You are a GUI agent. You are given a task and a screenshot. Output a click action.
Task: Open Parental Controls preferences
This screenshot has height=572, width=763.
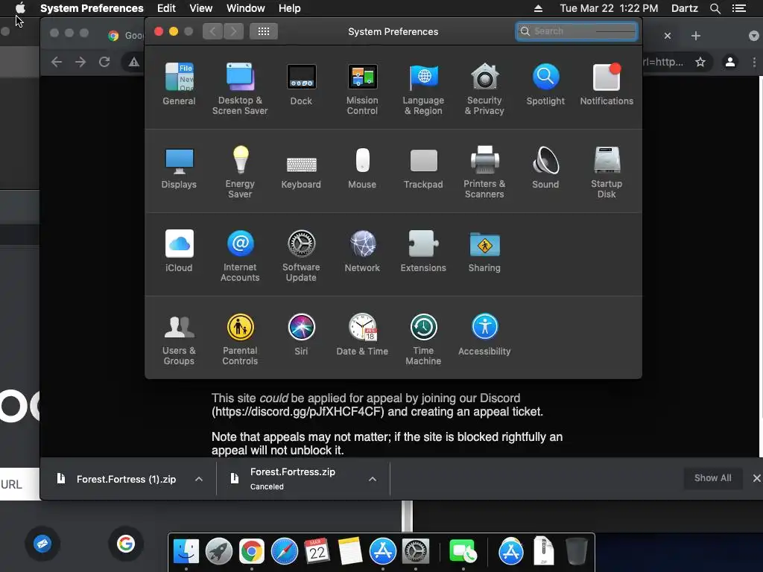pyautogui.click(x=240, y=340)
